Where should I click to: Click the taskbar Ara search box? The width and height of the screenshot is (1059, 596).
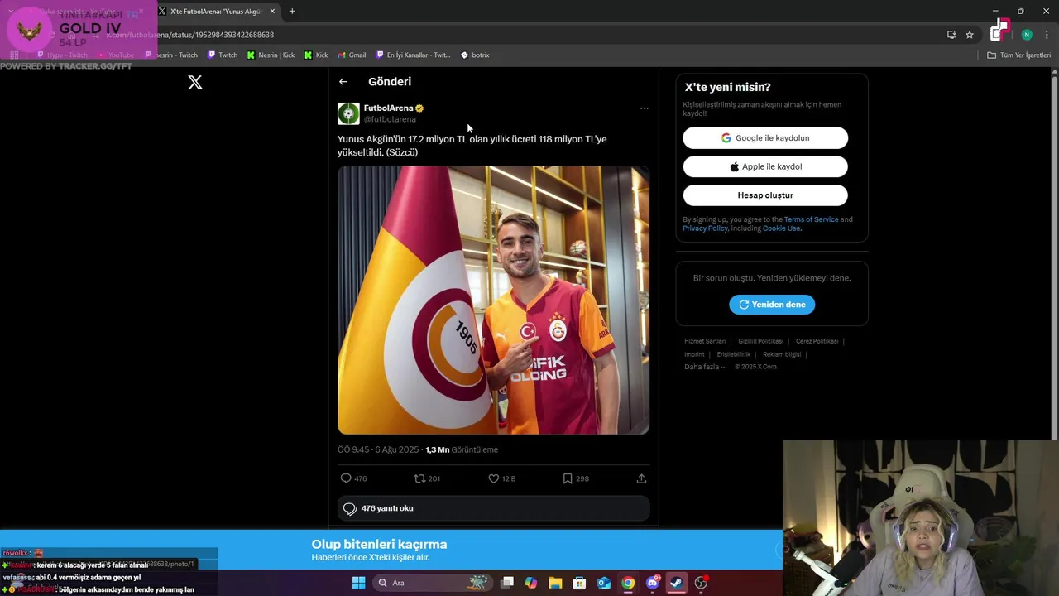[432, 583]
